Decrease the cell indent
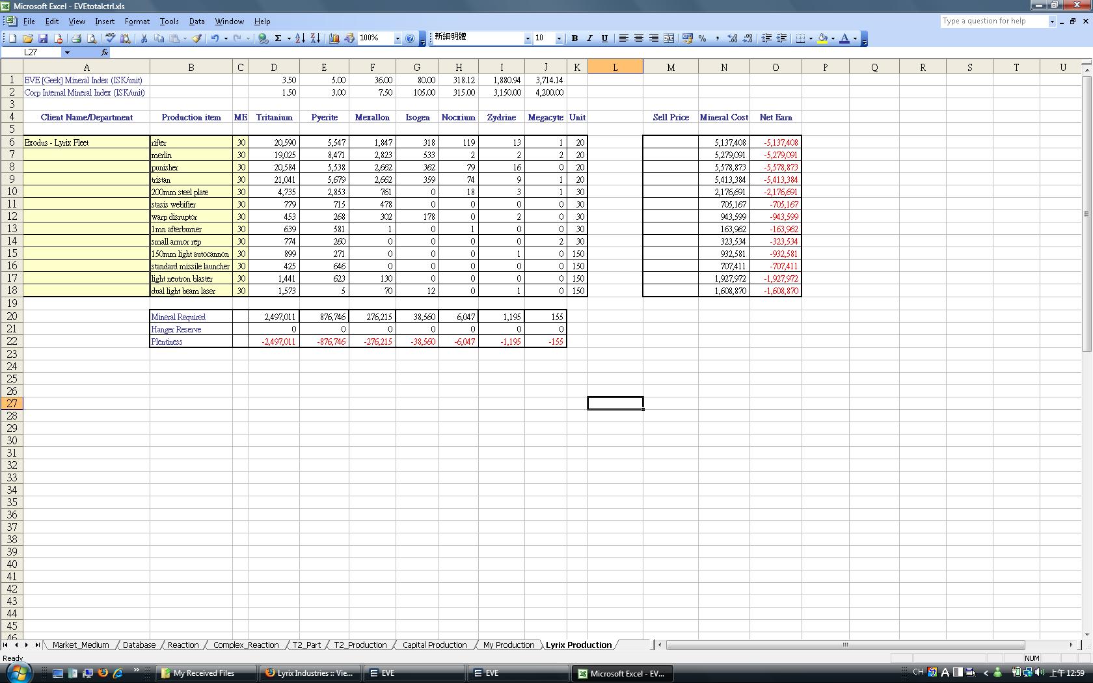Image resolution: width=1093 pixels, height=683 pixels. (x=766, y=38)
